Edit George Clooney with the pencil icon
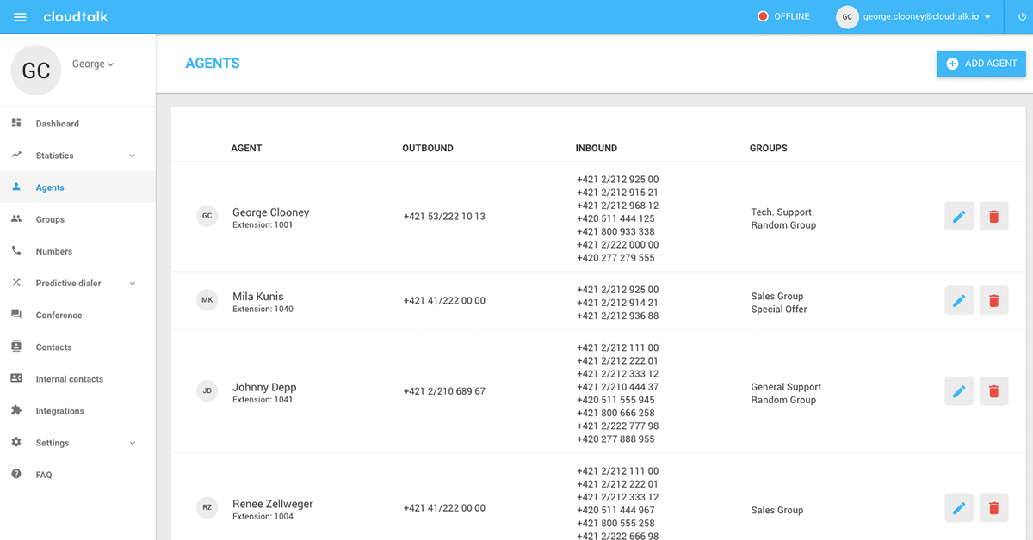This screenshot has width=1033, height=540. tap(959, 216)
